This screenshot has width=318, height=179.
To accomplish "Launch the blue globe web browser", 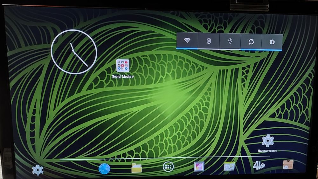I will (x=104, y=169).
